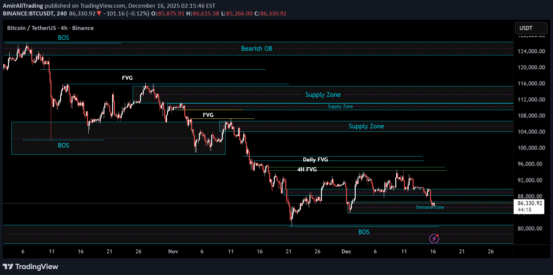Select the Bearish OB label
The image size is (553, 275).
click(x=257, y=49)
